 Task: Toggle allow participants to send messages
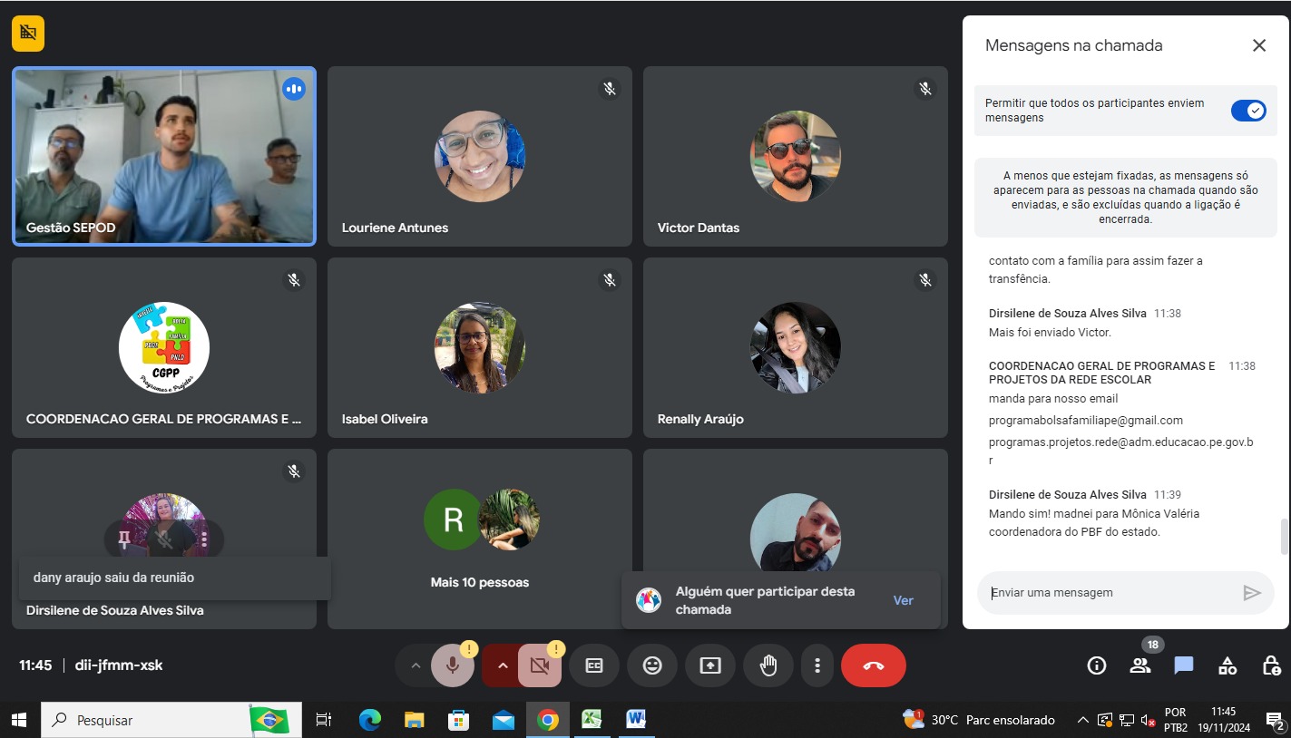1248,111
